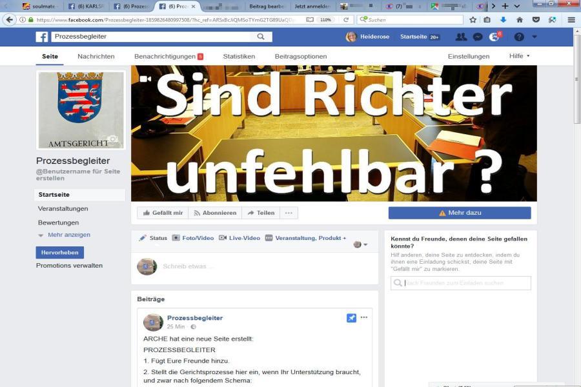Open the Statistiken tab
Viewport: 581px width, 387px height.
point(239,56)
